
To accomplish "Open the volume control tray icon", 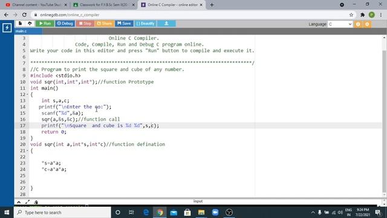I will pyautogui.click(x=340, y=213).
